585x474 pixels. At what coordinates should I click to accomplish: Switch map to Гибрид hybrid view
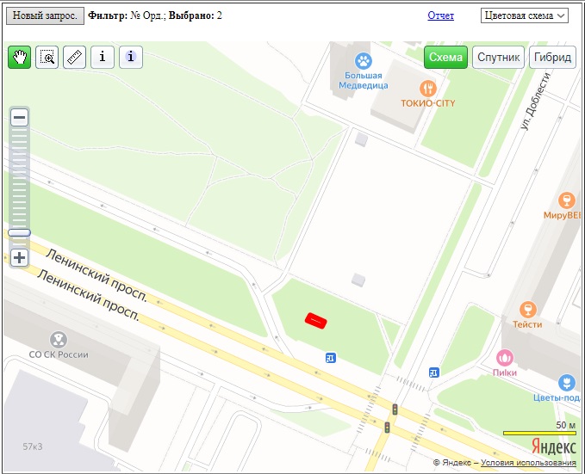pyautogui.click(x=552, y=58)
